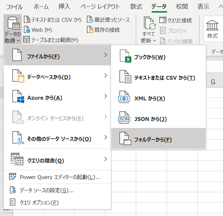Choose テキストまたは CSV から in the submenu
The height and width of the screenshot is (216, 223).
[165, 78]
